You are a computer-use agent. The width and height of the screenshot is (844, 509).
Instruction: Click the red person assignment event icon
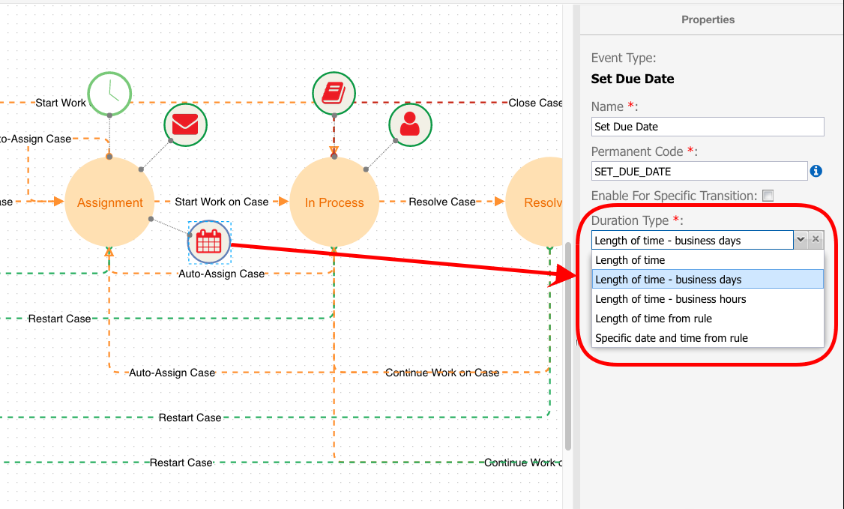[x=410, y=125]
